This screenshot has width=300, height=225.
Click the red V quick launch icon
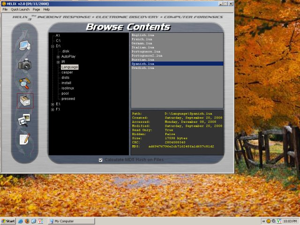(41, 221)
